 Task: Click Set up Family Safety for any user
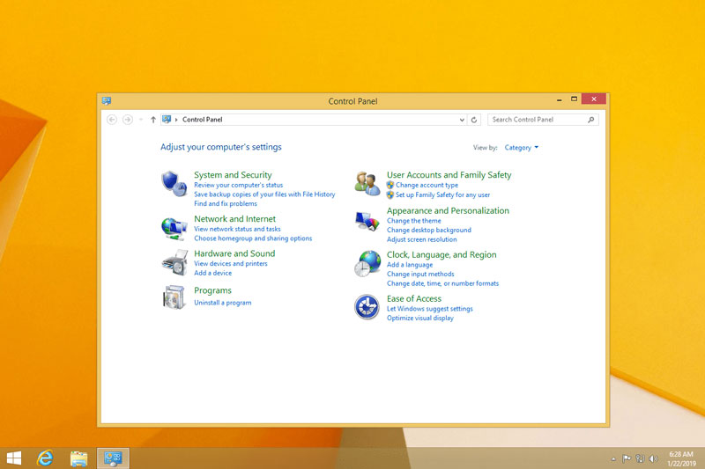[x=442, y=194]
